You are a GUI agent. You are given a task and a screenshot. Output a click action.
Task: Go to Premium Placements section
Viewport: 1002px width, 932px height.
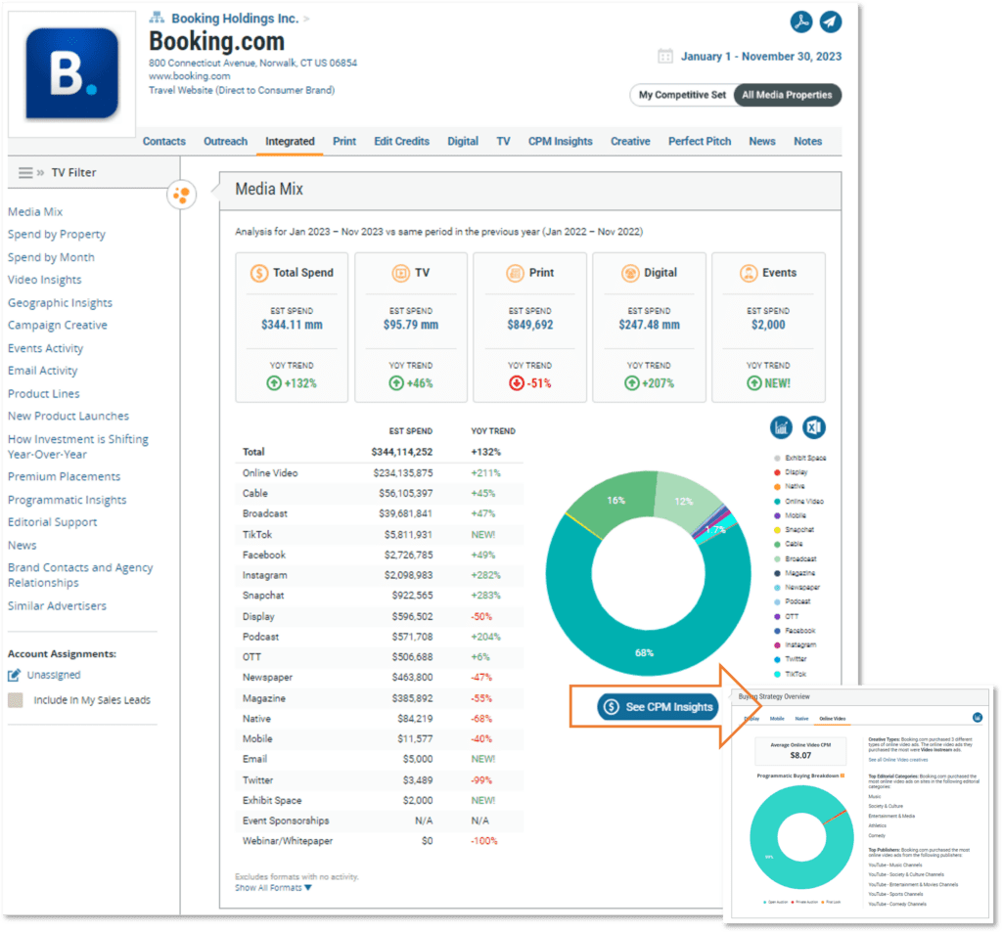tap(64, 477)
